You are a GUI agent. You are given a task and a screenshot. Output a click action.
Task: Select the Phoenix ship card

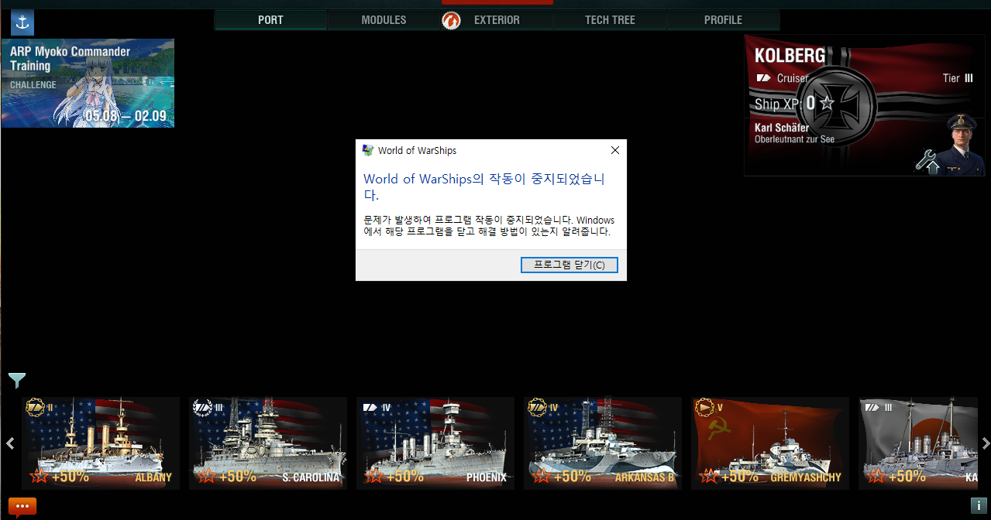coord(435,443)
